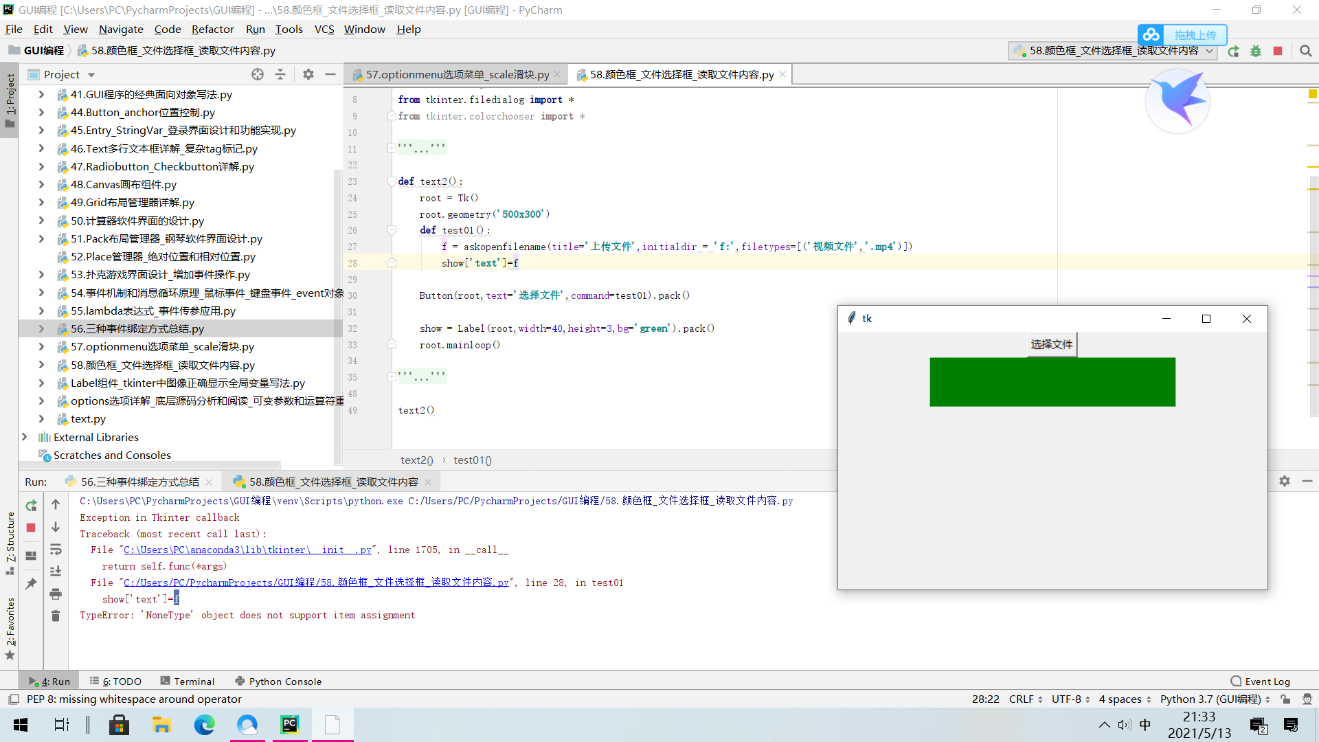Click the up-the-stack-trace arrow
The image size is (1319, 742).
(x=56, y=504)
